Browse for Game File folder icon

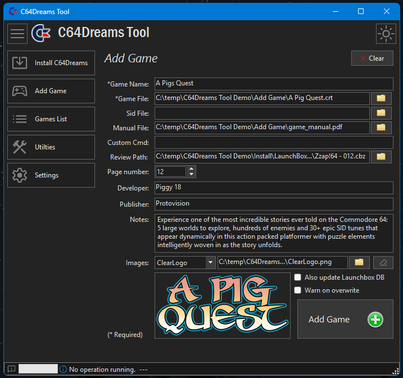click(381, 98)
